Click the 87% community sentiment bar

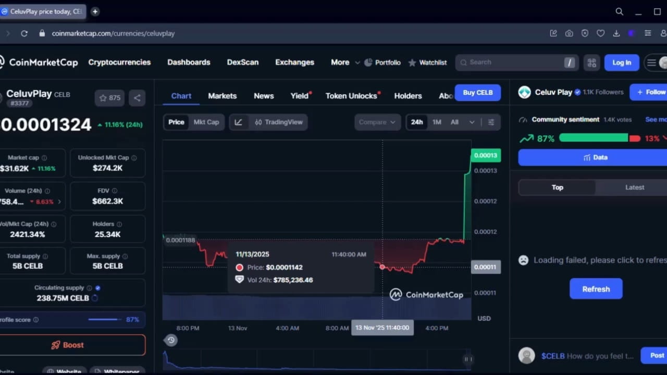pyautogui.click(x=594, y=138)
